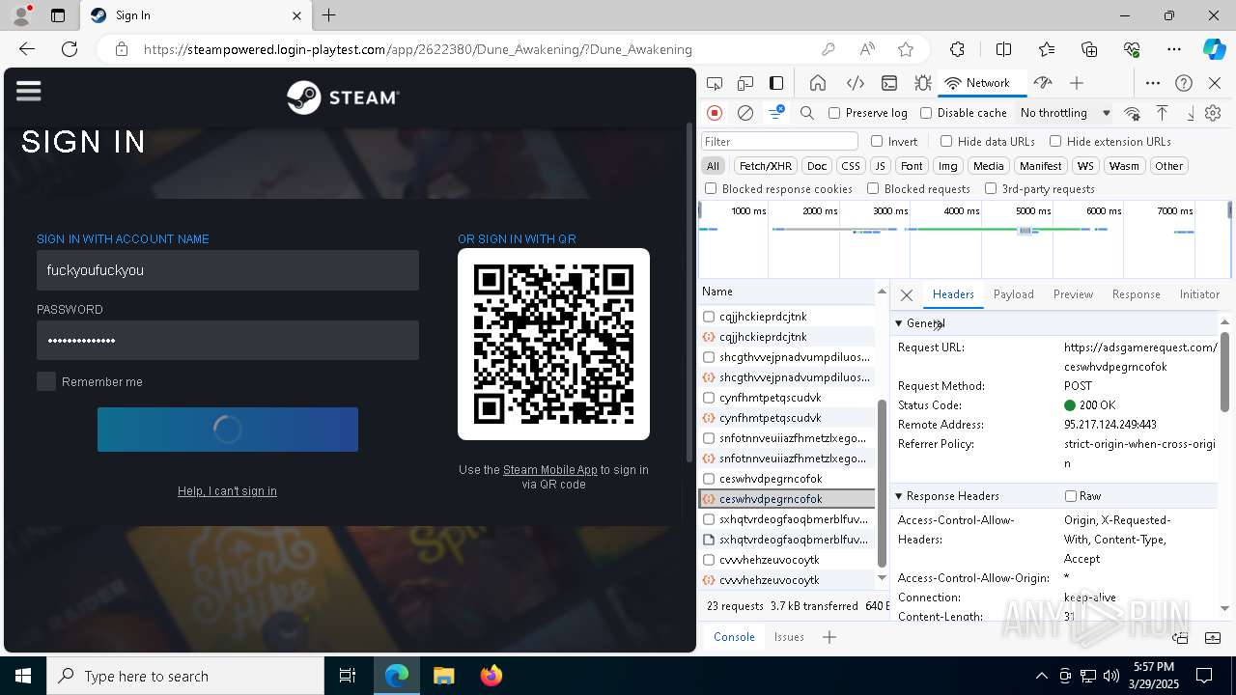Check Hide data URLs
The width and height of the screenshot is (1236, 695).
click(946, 141)
